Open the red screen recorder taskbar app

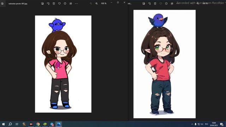tap(31, 124)
